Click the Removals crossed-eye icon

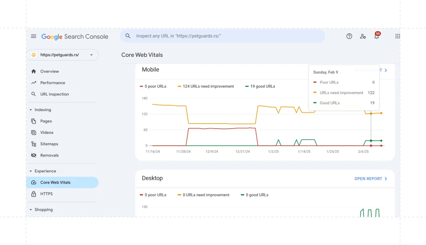(34, 155)
